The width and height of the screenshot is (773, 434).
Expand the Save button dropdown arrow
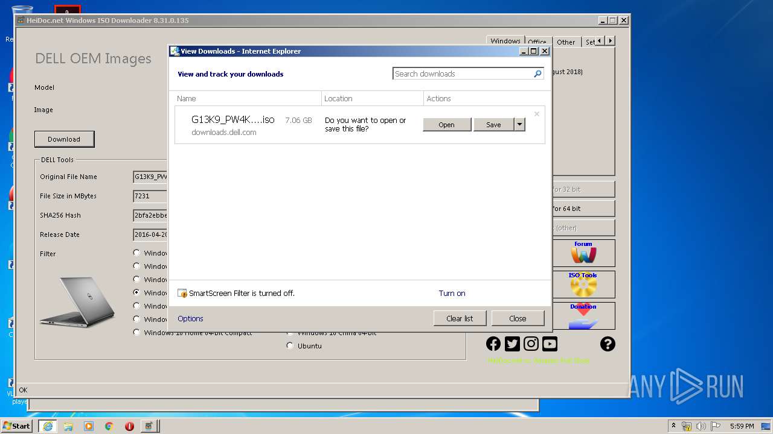pos(519,125)
